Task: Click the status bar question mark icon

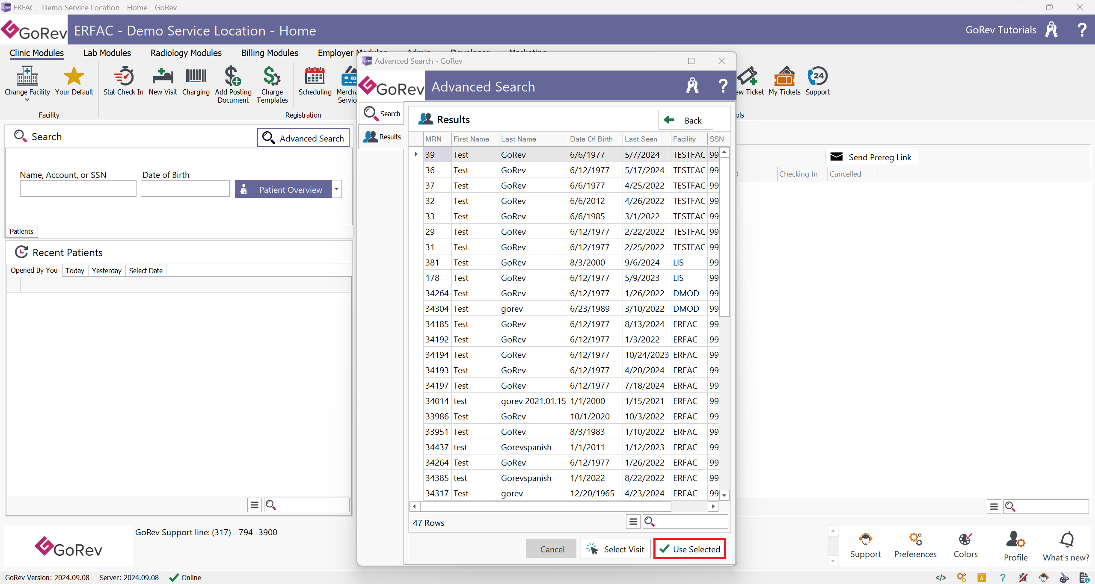Action: (1003, 578)
